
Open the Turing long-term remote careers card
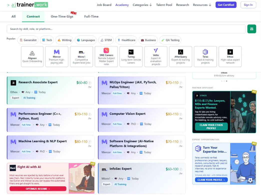(x=131, y=57)
